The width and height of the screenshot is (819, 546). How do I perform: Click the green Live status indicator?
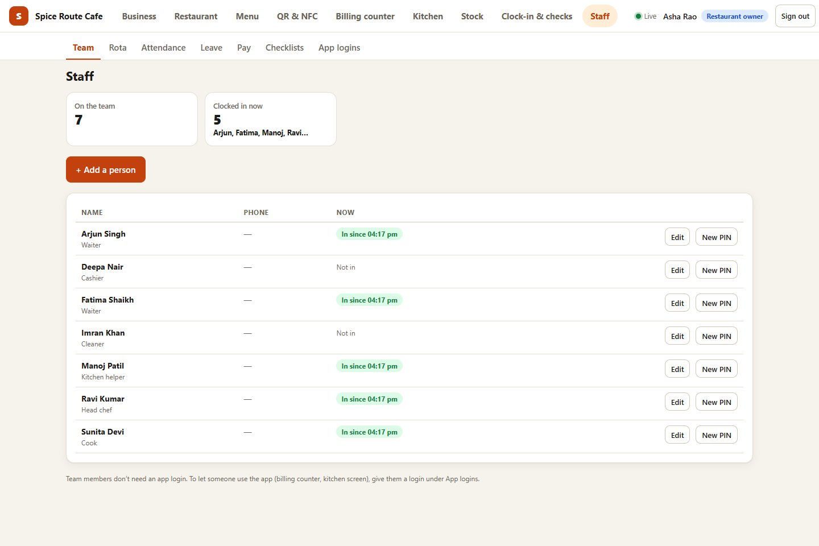tap(646, 16)
